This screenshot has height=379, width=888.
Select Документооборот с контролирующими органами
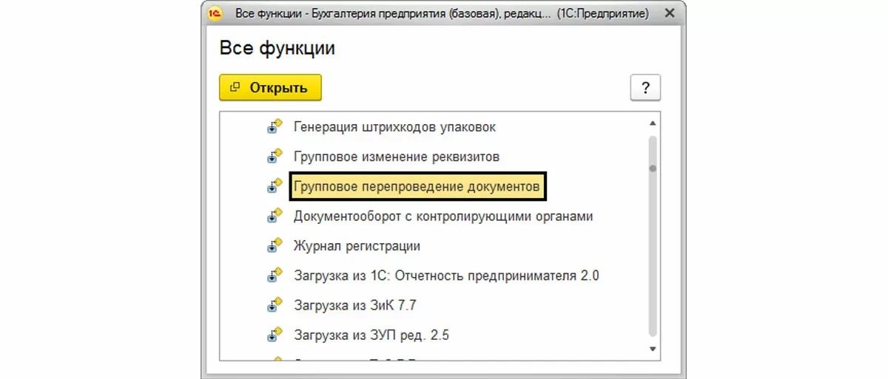[443, 216]
